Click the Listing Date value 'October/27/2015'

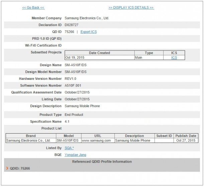(x=77, y=99)
